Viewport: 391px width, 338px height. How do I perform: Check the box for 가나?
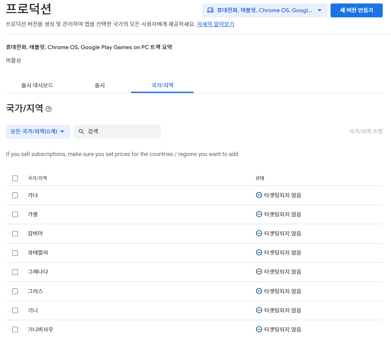pyautogui.click(x=15, y=195)
